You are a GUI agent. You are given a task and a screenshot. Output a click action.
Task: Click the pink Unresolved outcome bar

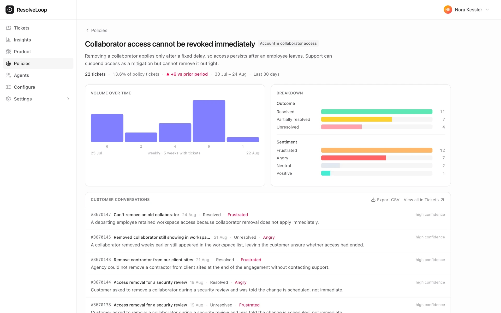(341, 127)
